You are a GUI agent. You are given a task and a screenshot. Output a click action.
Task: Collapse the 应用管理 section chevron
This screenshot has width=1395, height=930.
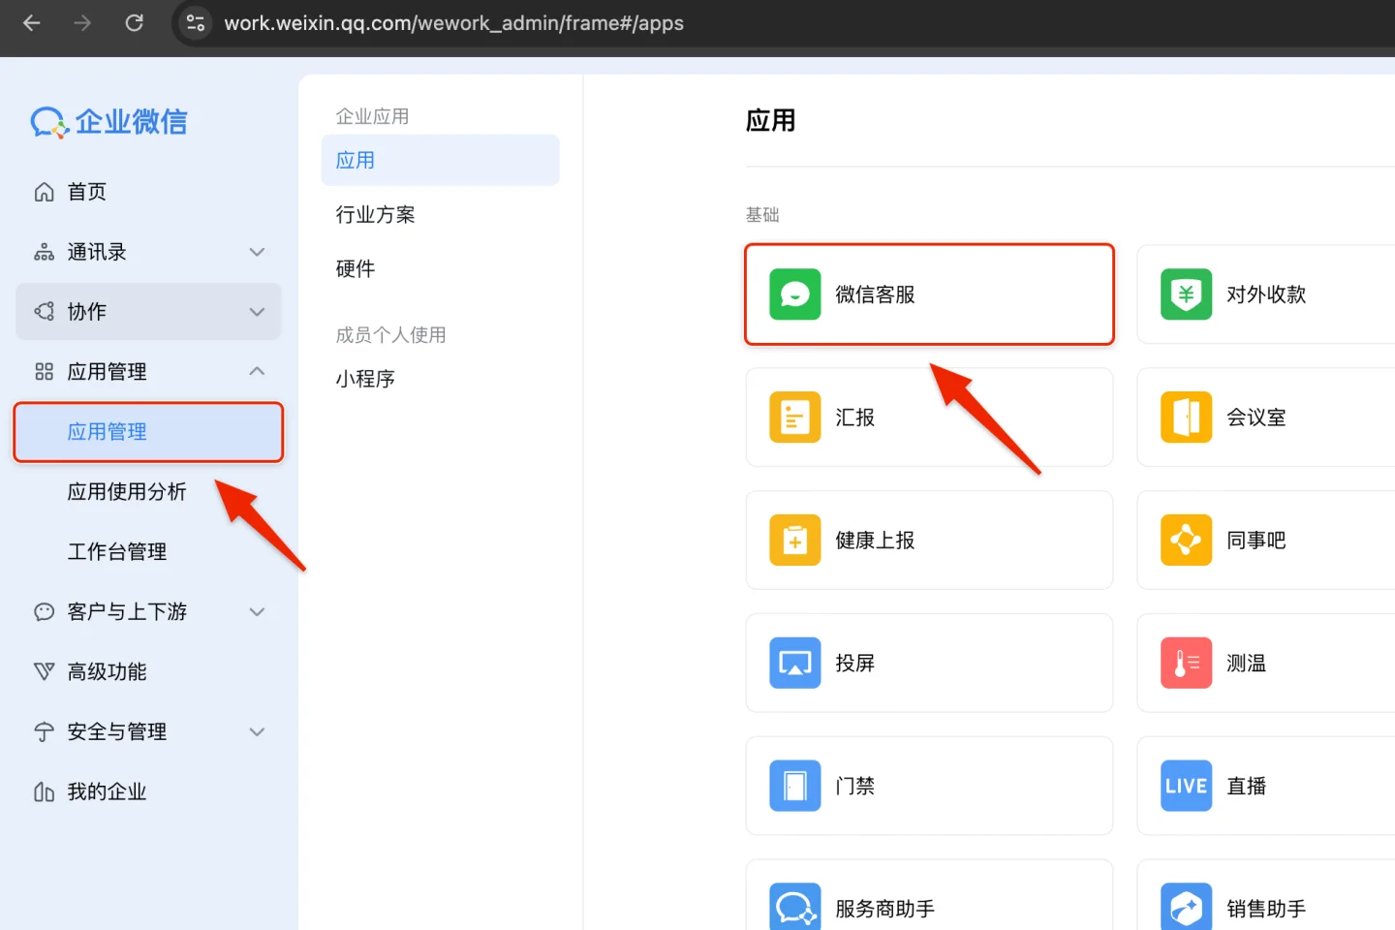pos(257,372)
